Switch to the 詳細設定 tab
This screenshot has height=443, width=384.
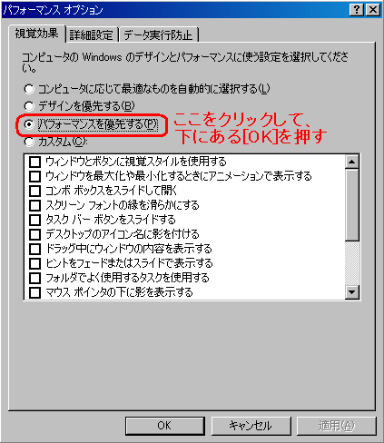pos(92,34)
